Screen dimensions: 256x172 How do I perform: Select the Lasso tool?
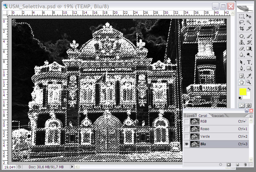242,22
